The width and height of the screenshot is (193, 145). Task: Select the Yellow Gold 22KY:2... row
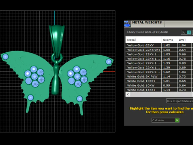click(x=159, y=72)
